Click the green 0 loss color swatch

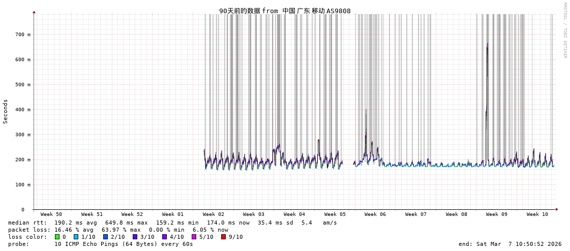[57, 237]
